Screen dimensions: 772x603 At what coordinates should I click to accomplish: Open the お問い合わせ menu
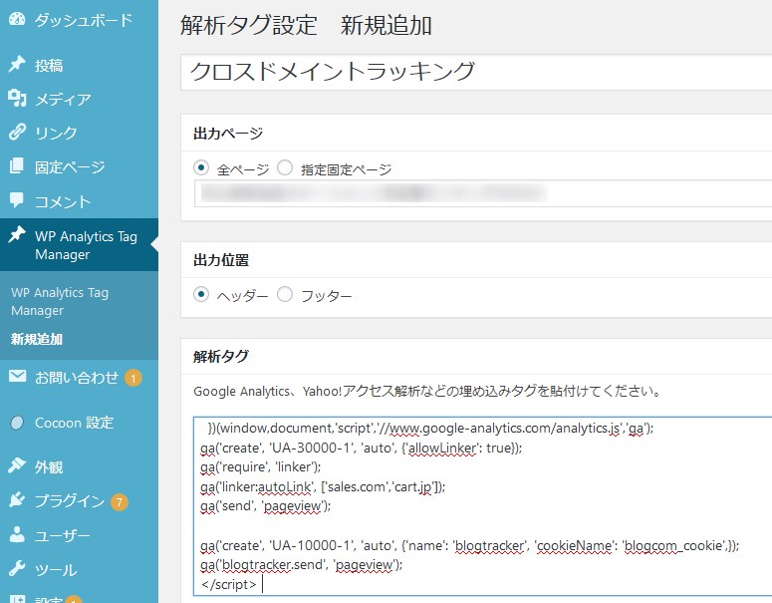tap(79, 378)
